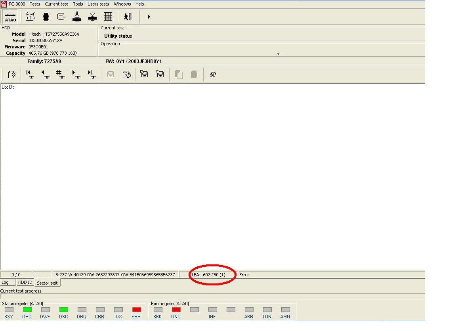Expand the Operation panel dropdown arrow
The height and width of the screenshot is (331, 456).
click(278, 54)
